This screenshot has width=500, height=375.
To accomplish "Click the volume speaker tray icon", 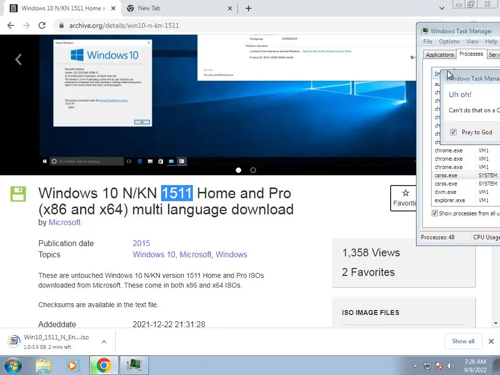I will click(x=451, y=366).
